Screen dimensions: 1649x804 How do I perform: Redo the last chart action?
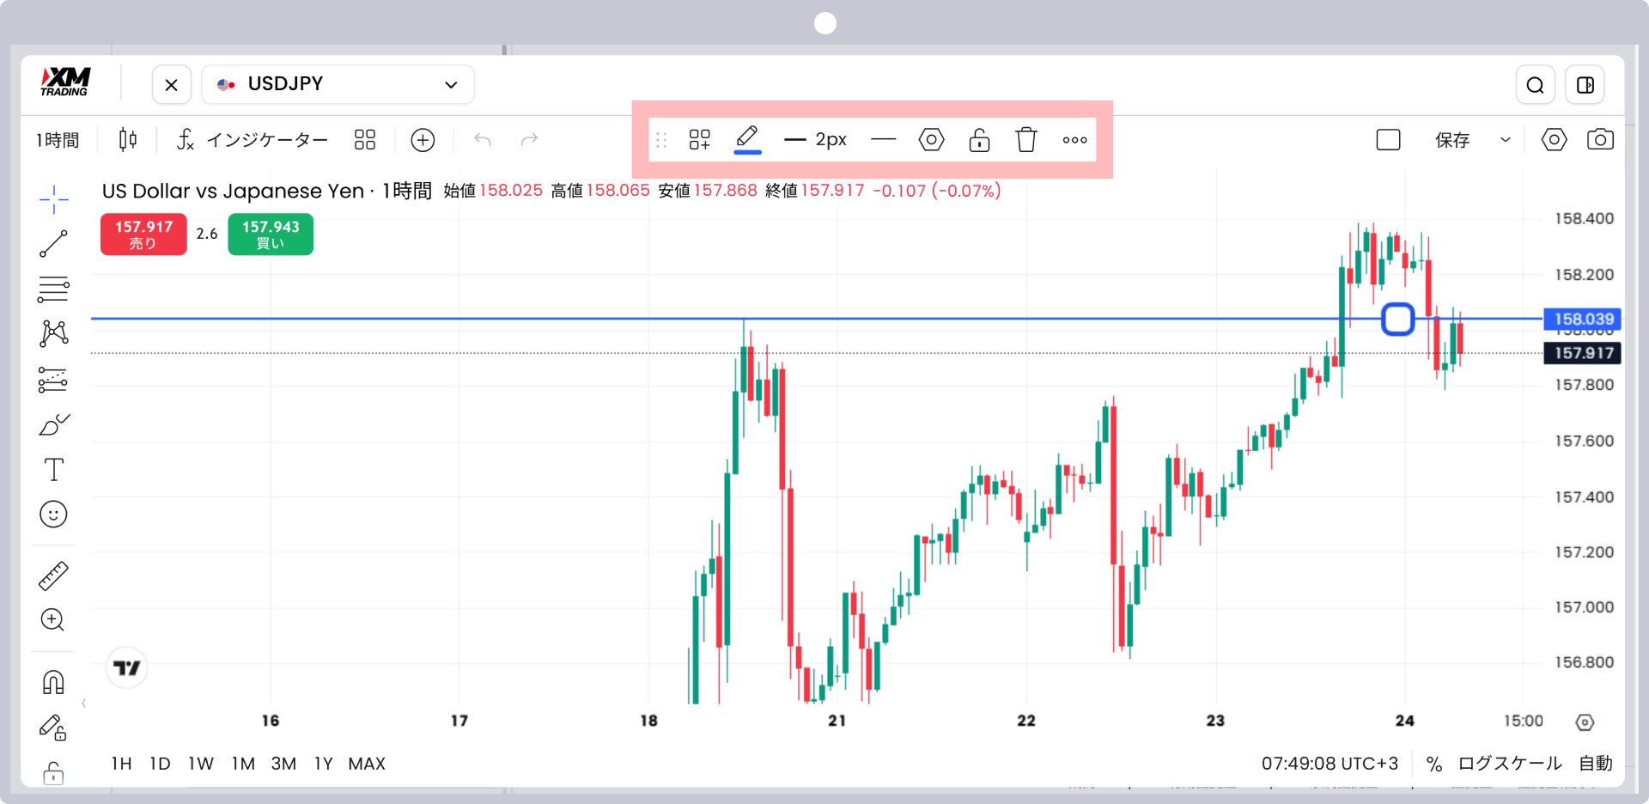(529, 139)
